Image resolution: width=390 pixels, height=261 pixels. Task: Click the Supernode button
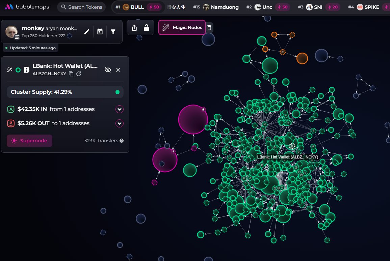[29, 141]
